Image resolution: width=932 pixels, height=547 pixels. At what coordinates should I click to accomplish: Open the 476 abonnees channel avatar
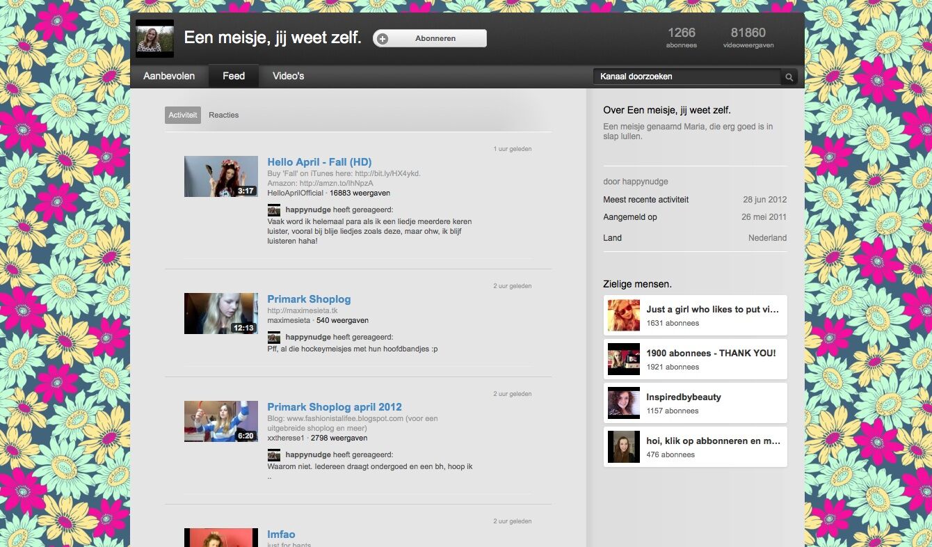623,447
